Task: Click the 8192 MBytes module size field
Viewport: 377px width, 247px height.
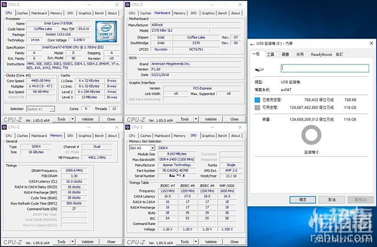Action: [x=177, y=154]
